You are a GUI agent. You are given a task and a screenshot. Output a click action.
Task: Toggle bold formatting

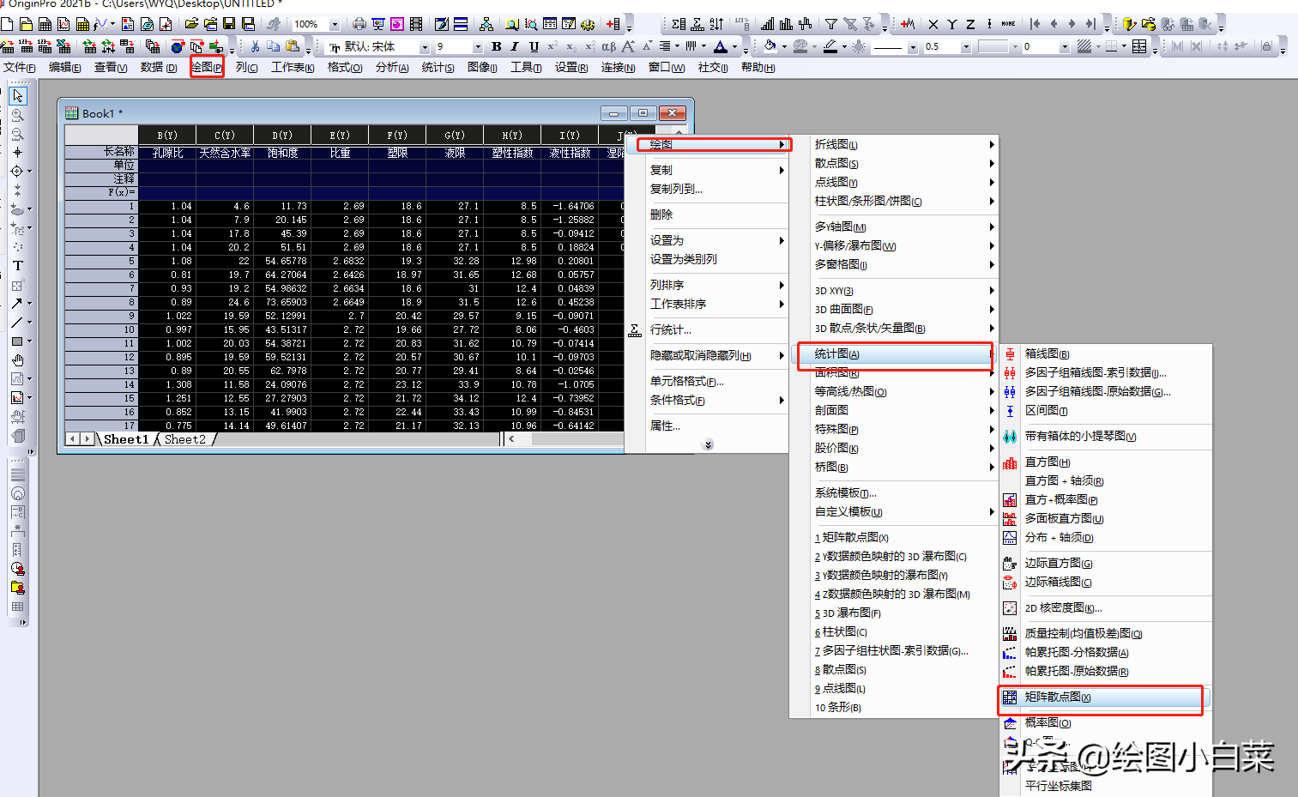point(496,46)
